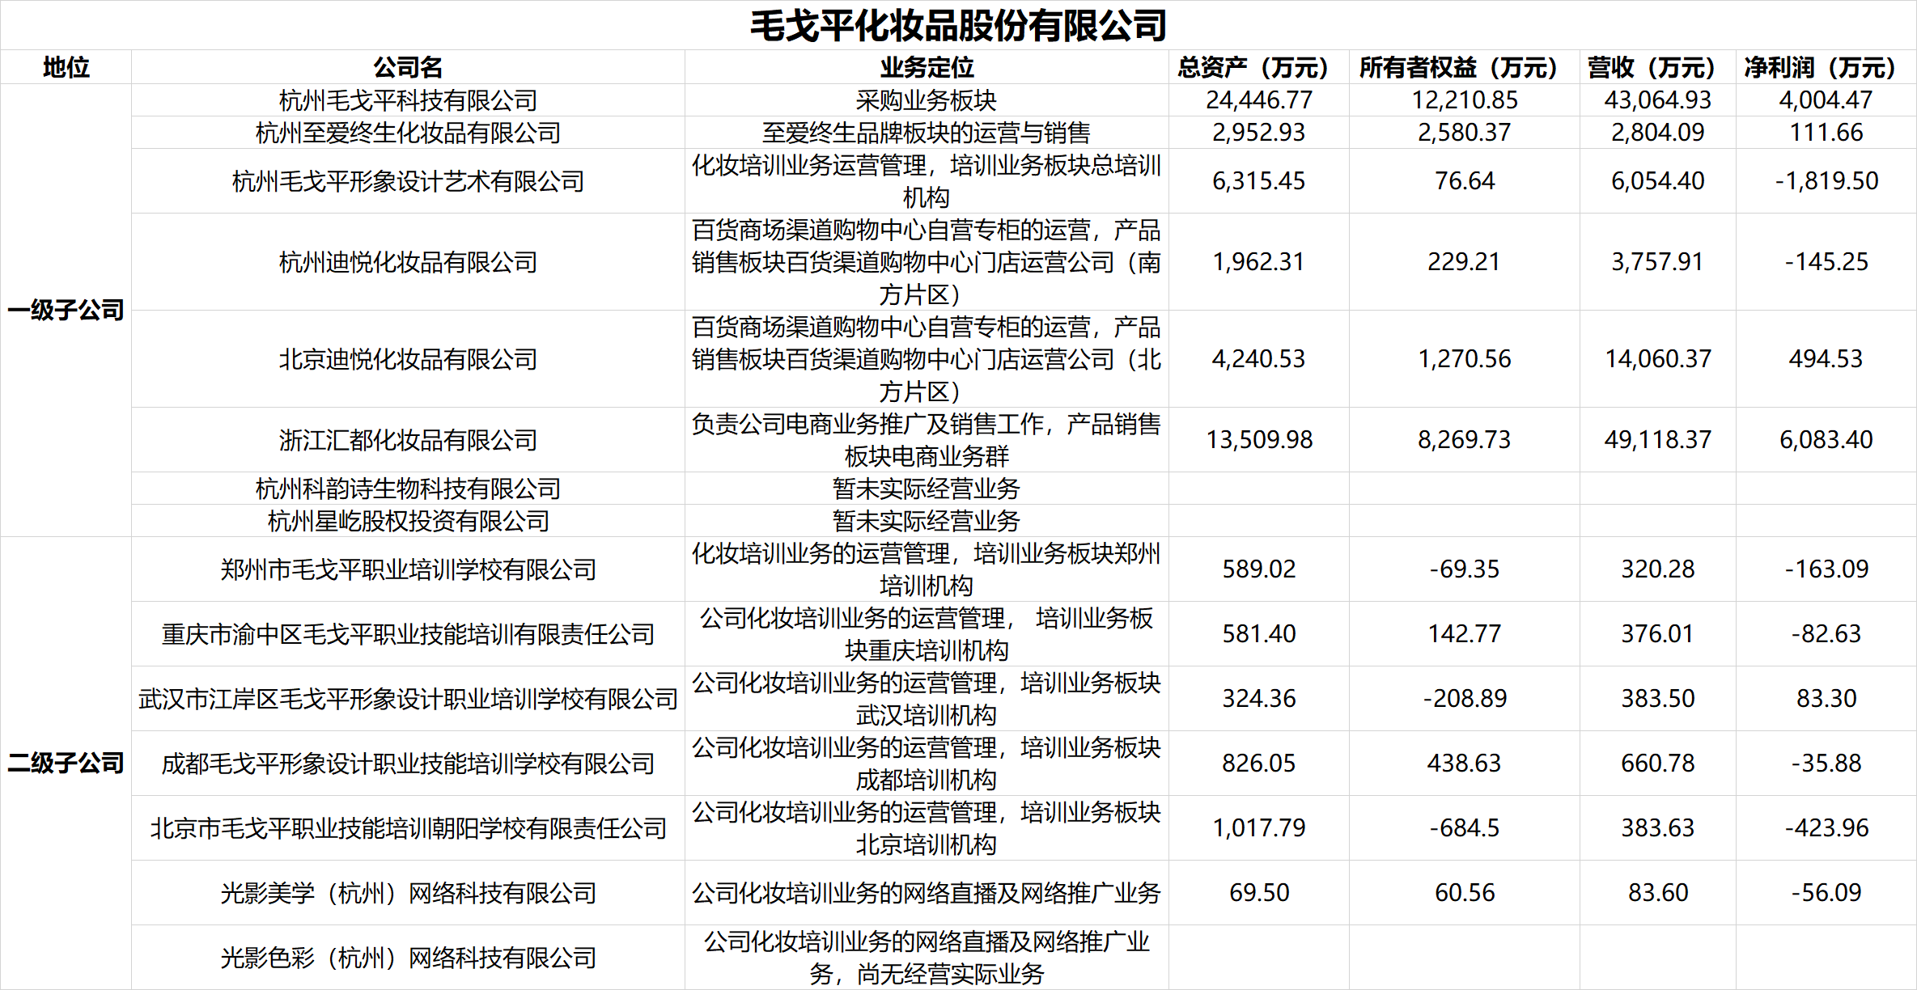Select the 地位 header cell
Image resolution: width=1917 pixels, height=990 pixels.
coord(66,67)
